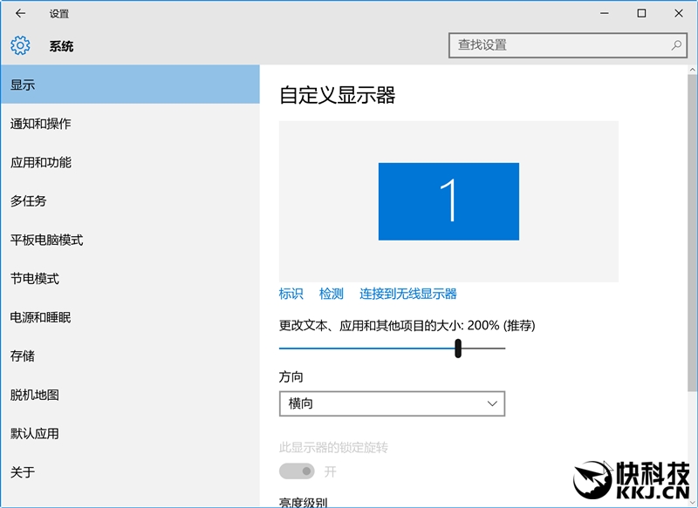Open the 方向 orientation dropdown
The image size is (698, 508).
[391, 403]
